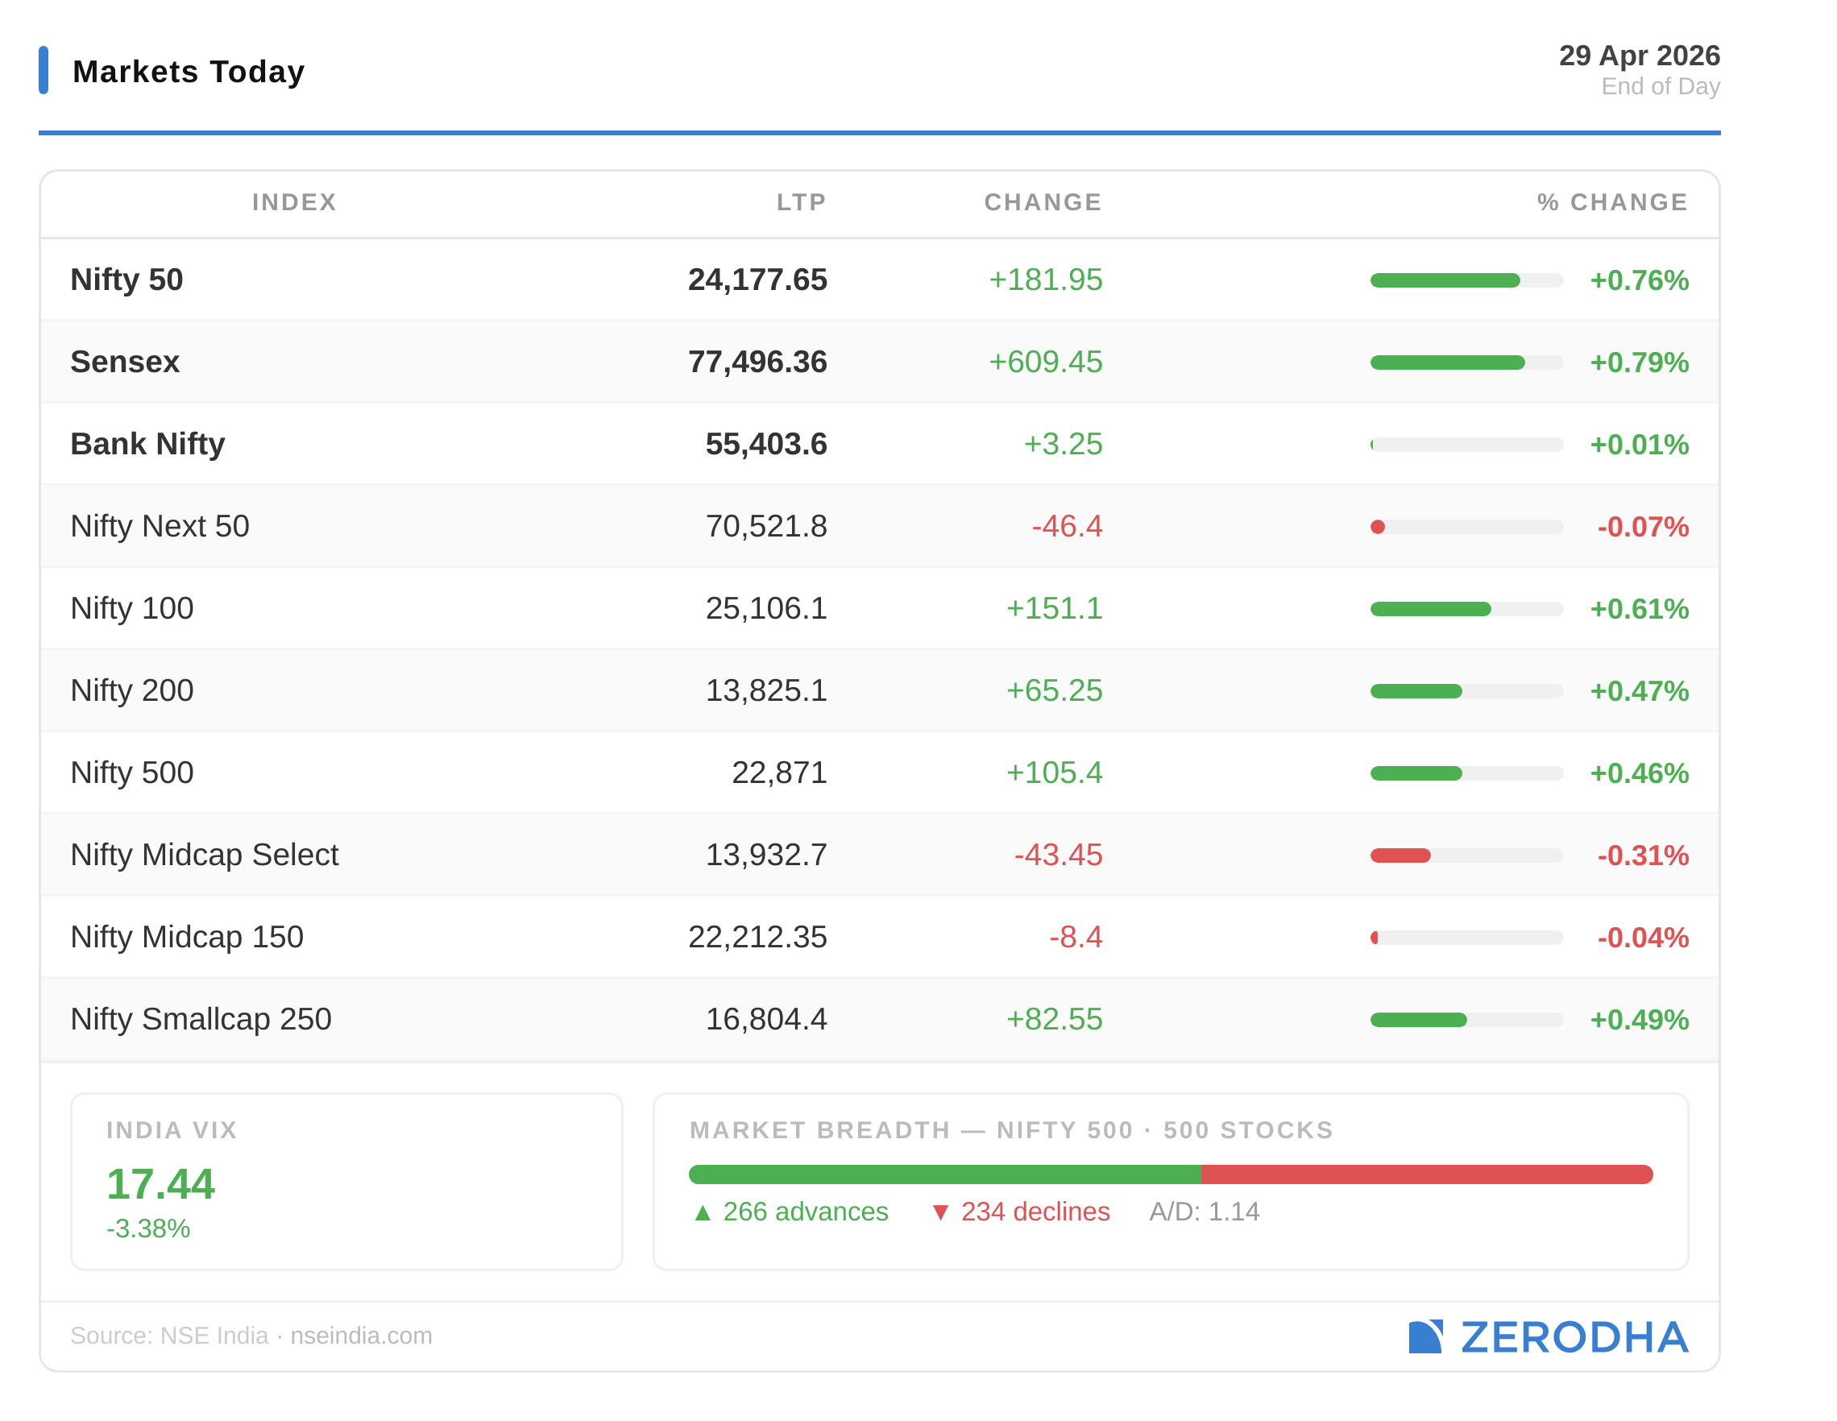Click the Bank Nifty LTP value

765,444
